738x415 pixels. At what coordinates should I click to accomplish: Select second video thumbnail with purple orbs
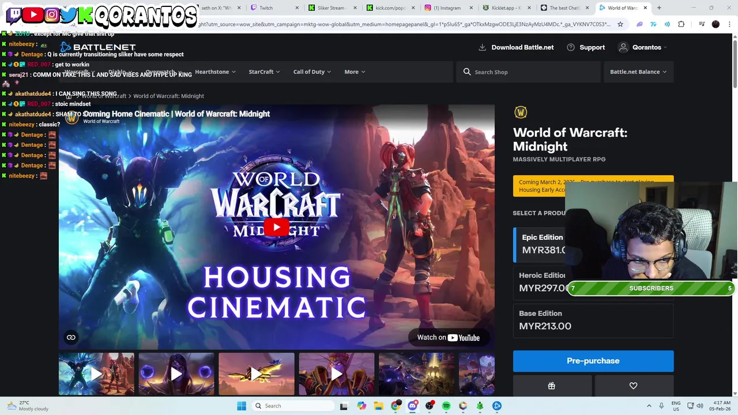coord(176,374)
